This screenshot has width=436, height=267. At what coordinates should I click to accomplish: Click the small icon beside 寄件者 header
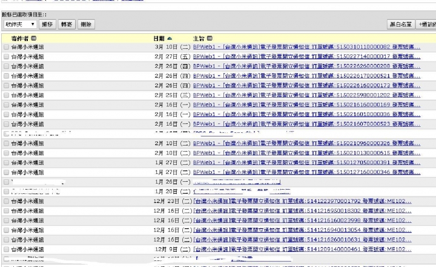click(x=34, y=38)
